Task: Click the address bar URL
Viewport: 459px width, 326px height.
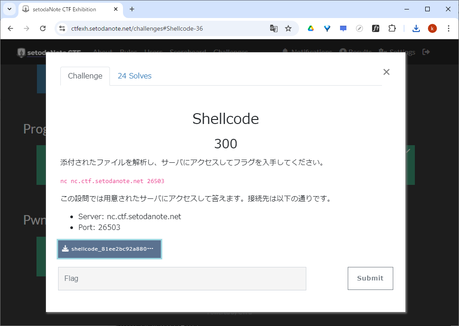Action: point(137,28)
